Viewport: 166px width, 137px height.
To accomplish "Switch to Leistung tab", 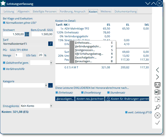I will click(9, 11).
